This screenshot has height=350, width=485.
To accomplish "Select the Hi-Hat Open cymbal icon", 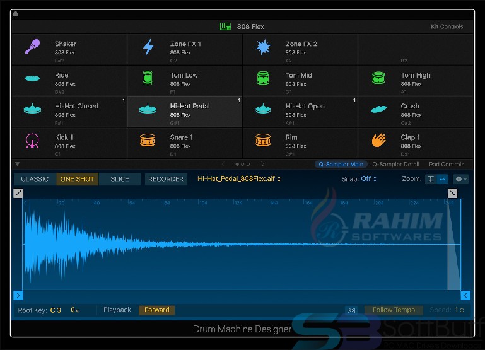I will (263, 109).
